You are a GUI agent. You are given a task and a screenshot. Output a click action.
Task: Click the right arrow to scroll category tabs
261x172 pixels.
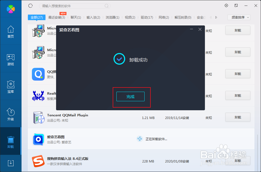click(216, 17)
